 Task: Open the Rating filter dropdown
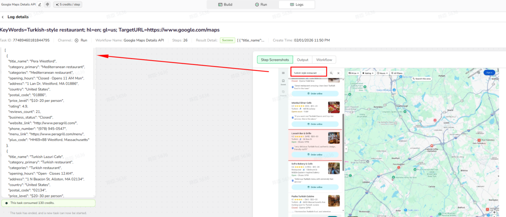click(368, 73)
